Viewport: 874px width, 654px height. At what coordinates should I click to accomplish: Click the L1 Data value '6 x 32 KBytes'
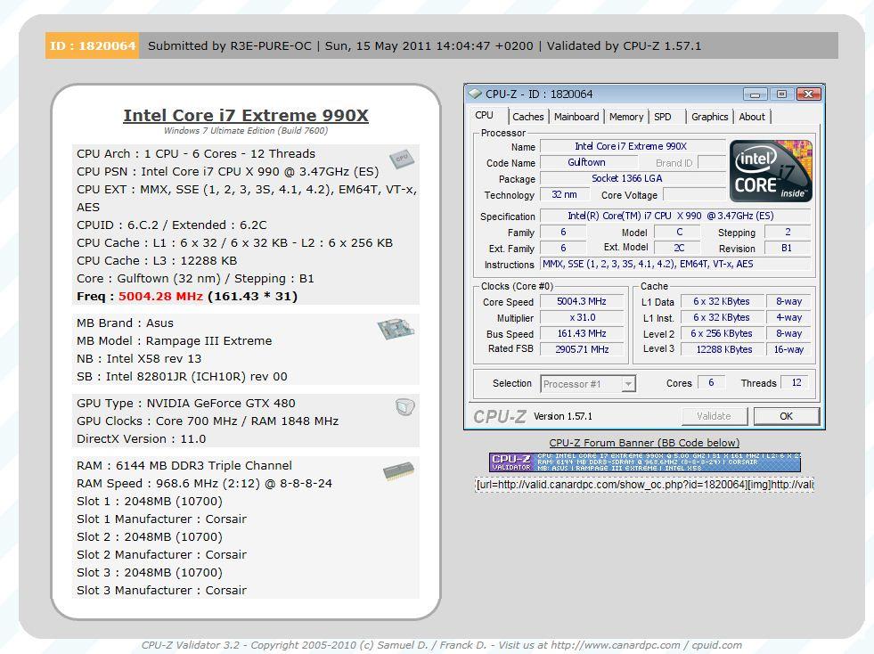[x=722, y=302]
